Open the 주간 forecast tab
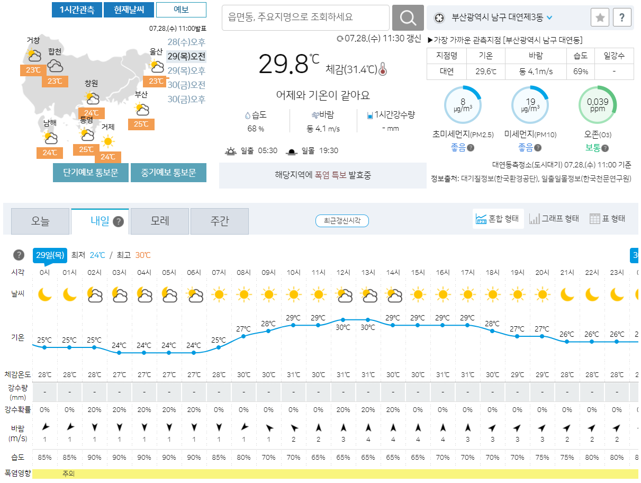 [220, 221]
